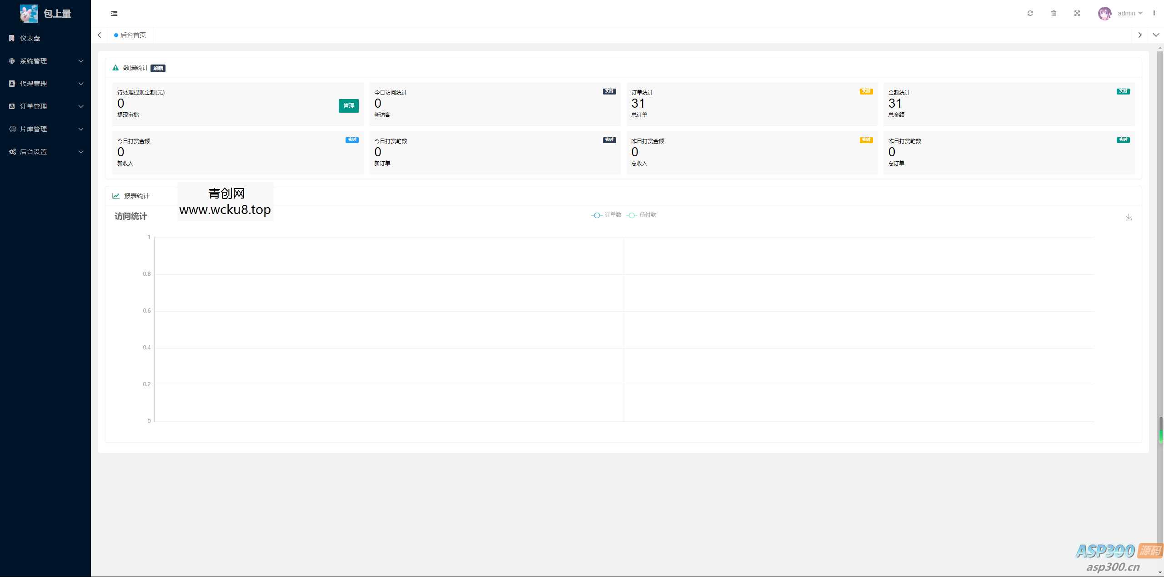This screenshot has width=1164, height=577.
Task: Click the green 管理 button
Action: (x=348, y=105)
